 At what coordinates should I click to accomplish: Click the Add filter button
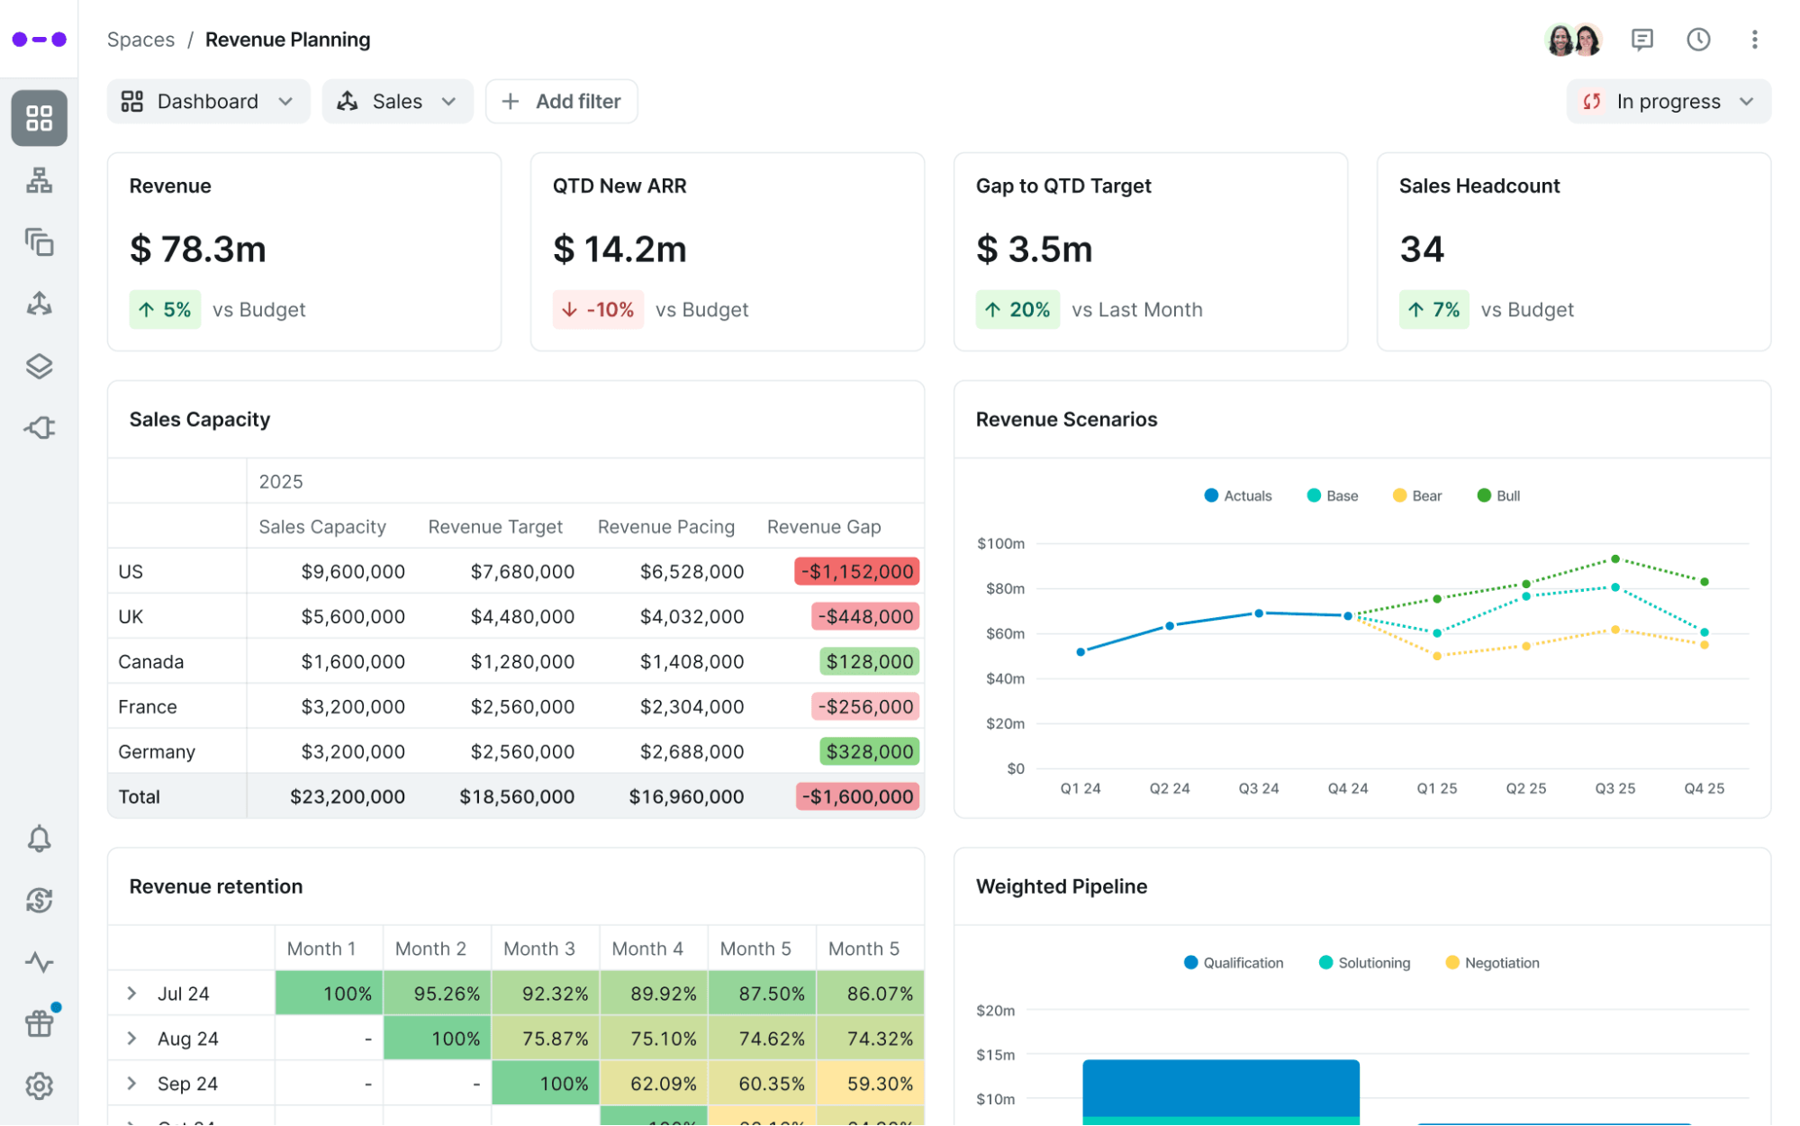561,101
